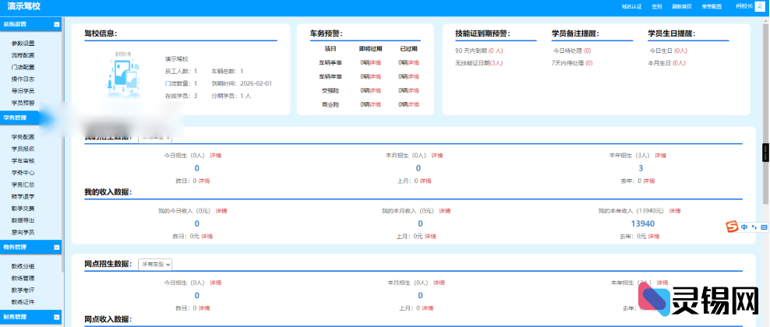Open 意向学员 in the sidebar

click(23, 232)
